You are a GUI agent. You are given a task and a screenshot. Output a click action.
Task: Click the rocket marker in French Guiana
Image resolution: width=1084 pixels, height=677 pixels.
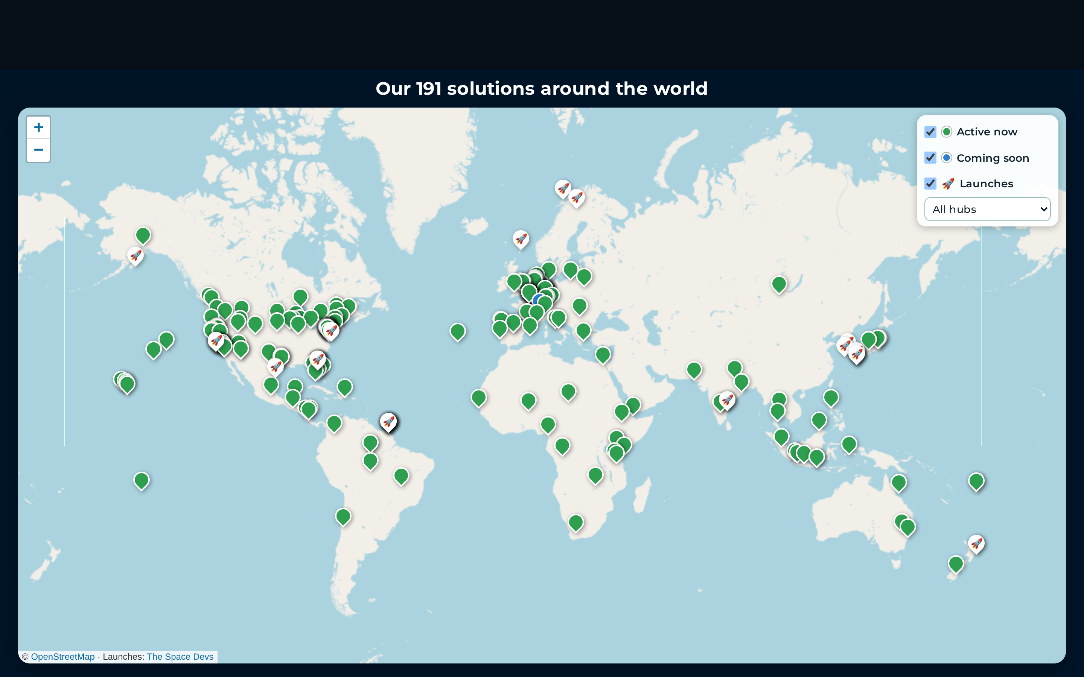click(388, 422)
